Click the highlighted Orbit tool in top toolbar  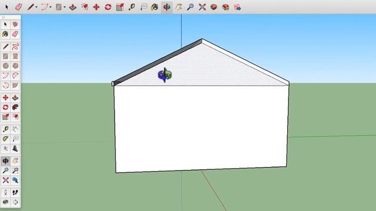tap(167, 7)
